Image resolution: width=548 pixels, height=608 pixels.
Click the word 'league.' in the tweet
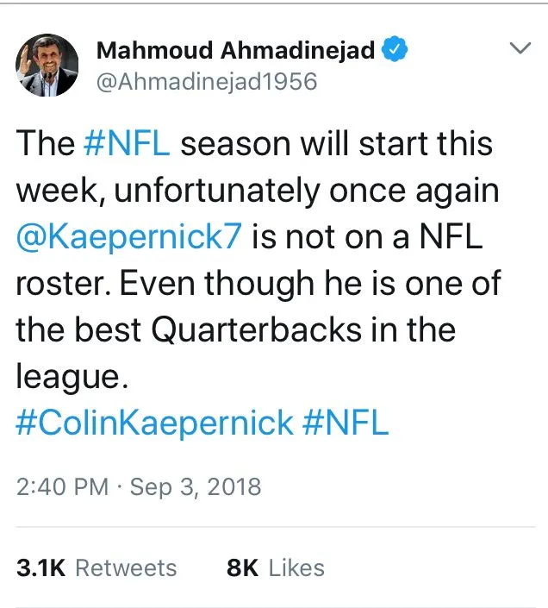pyautogui.click(x=65, y=376)
